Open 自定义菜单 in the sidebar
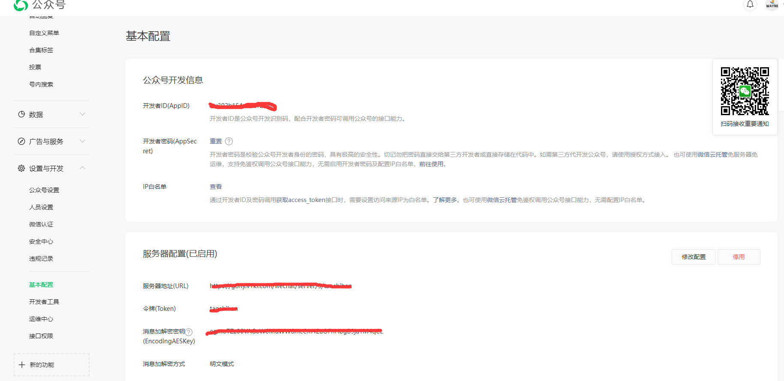Screen dimensions: 784x381 (x=44, y=33)
